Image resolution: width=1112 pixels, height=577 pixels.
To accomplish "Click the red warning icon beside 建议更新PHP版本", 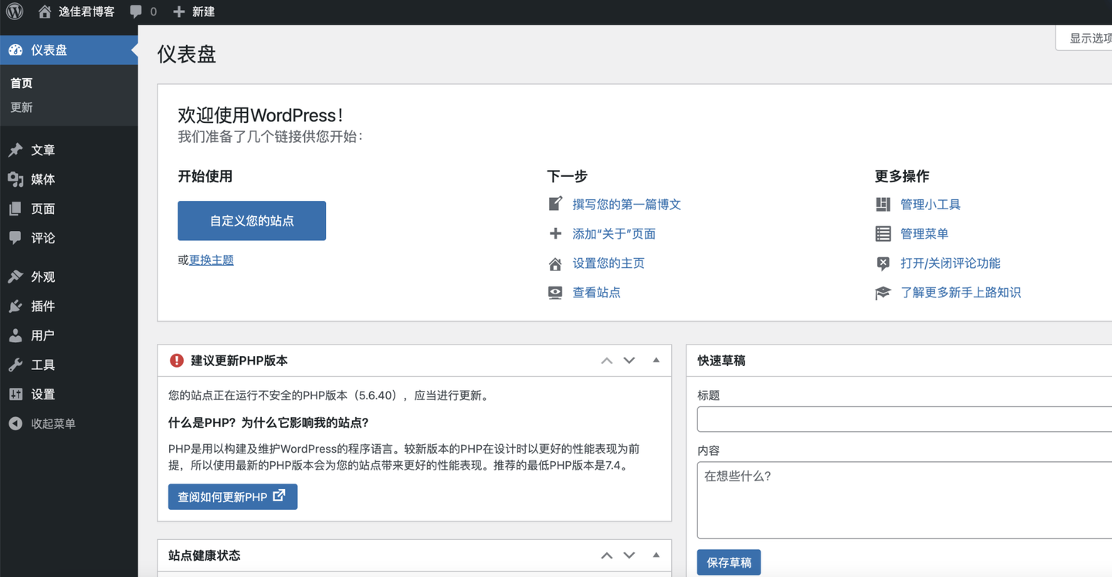I will tap(177, 360).
